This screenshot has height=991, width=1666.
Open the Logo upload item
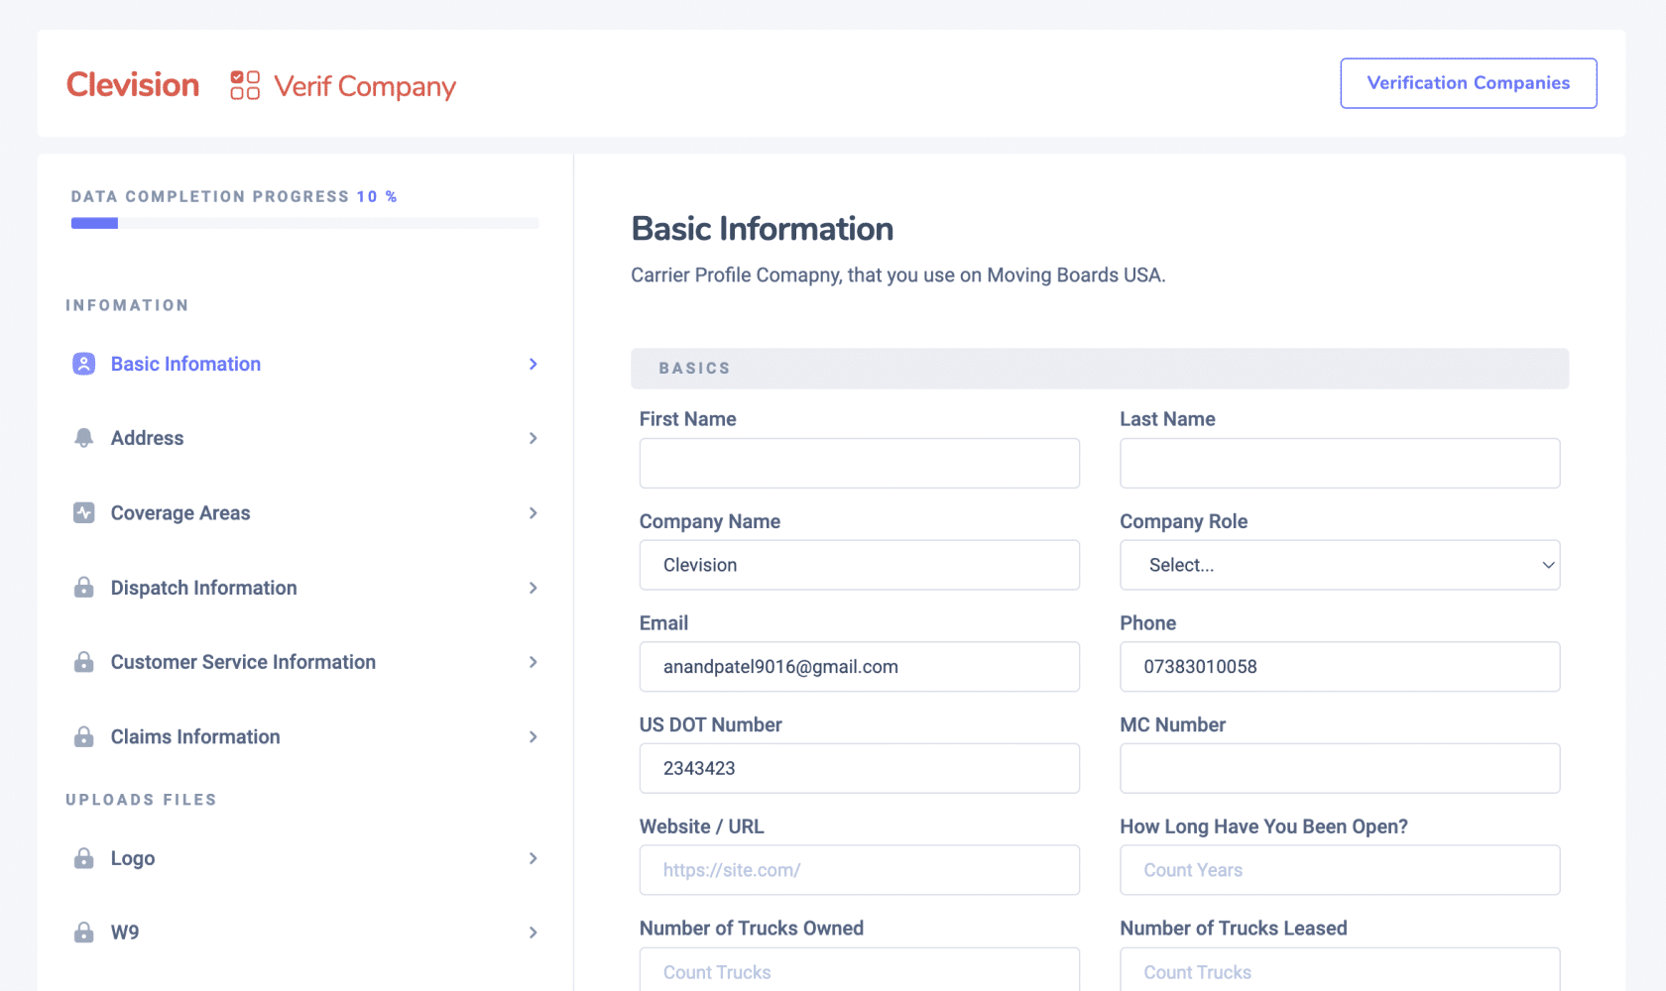point(305,858)
